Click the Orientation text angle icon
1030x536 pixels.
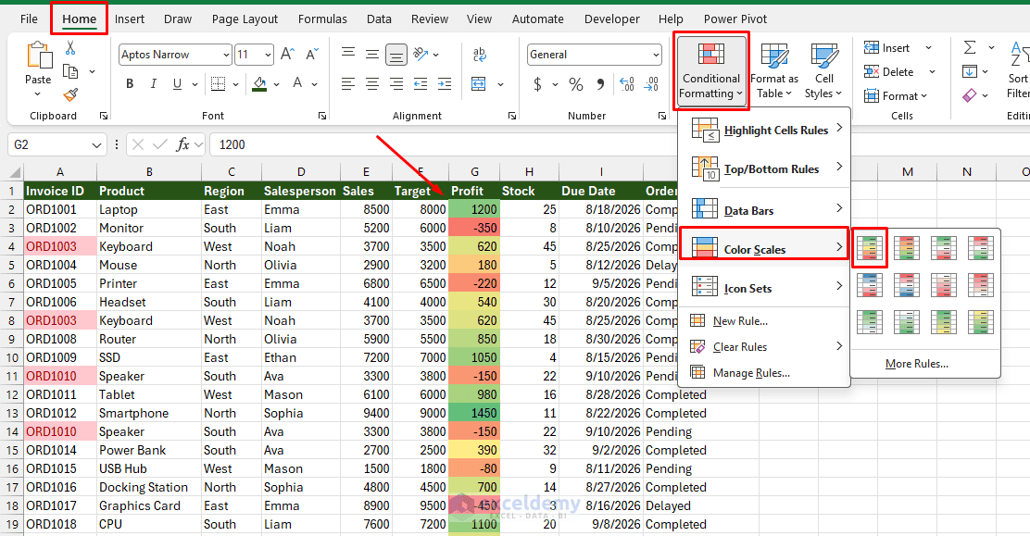(421, 54)
